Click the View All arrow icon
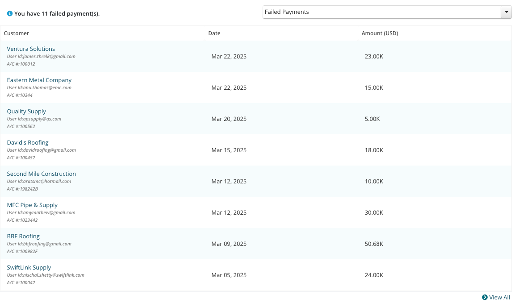Viewport: 515px width, 307px height. (485, 297)
